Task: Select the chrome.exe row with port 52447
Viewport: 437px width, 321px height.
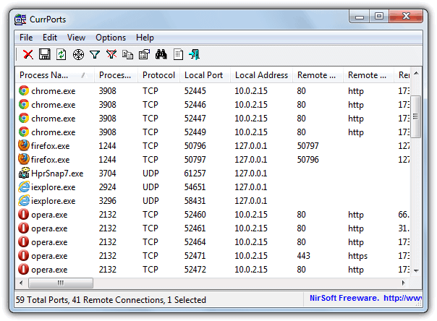Action: (x=213, y=119)
